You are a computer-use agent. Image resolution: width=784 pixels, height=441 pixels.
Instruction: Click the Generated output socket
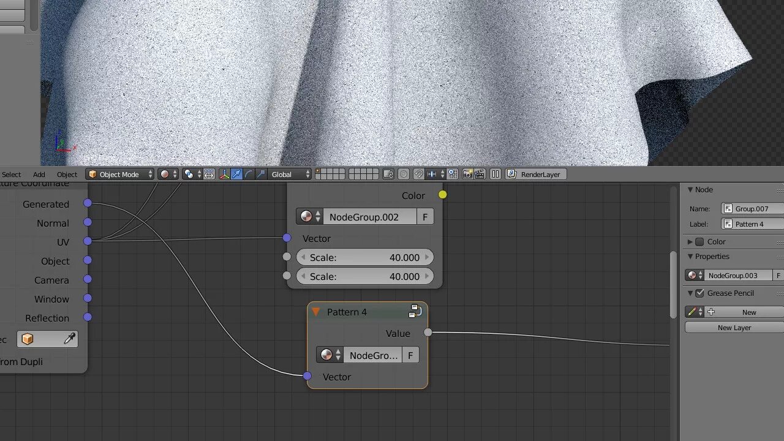[88, 203]
